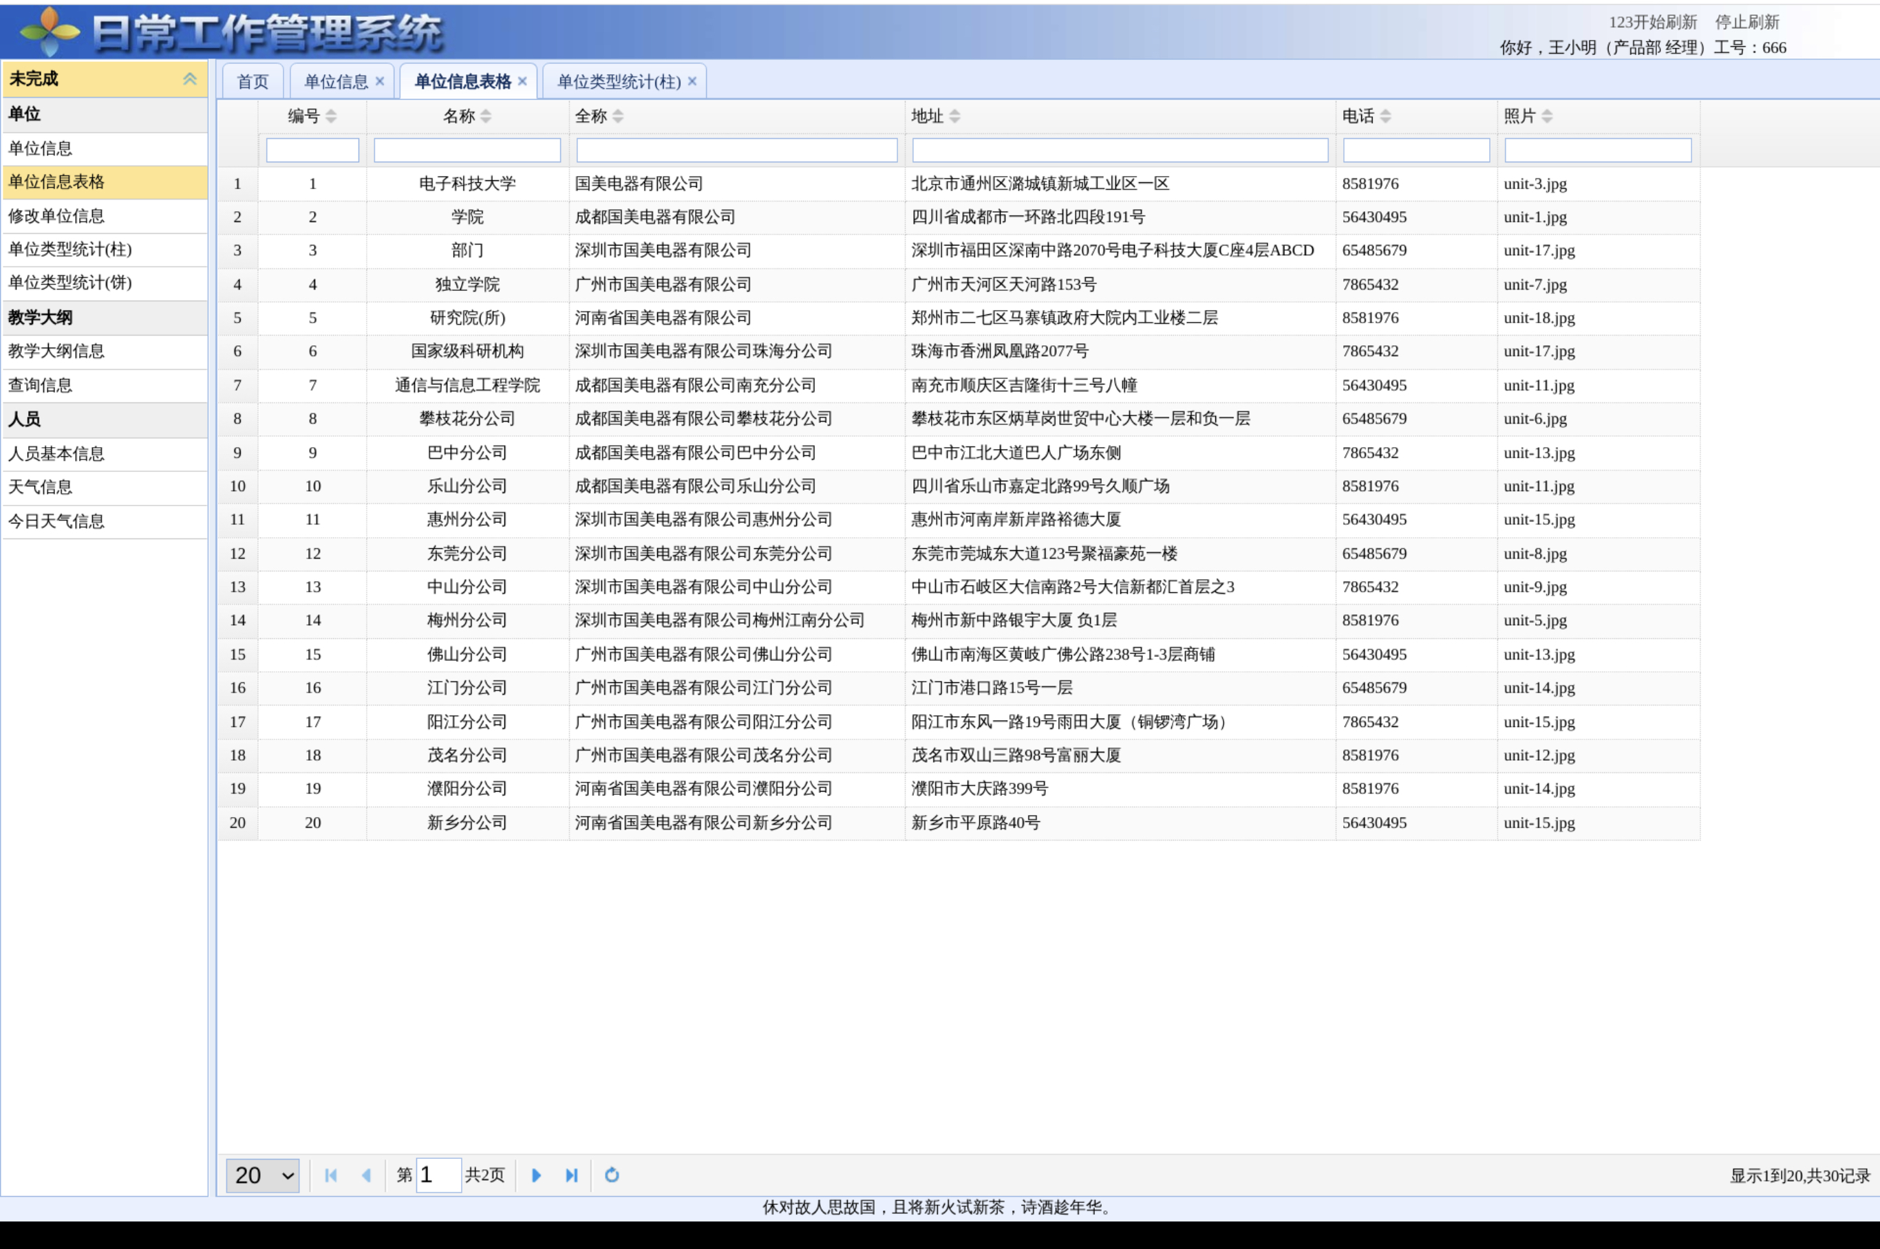The height and width of the screenshot is (1249, 1880).
Task: Go to next page icon
Action: coord(536,1175)
